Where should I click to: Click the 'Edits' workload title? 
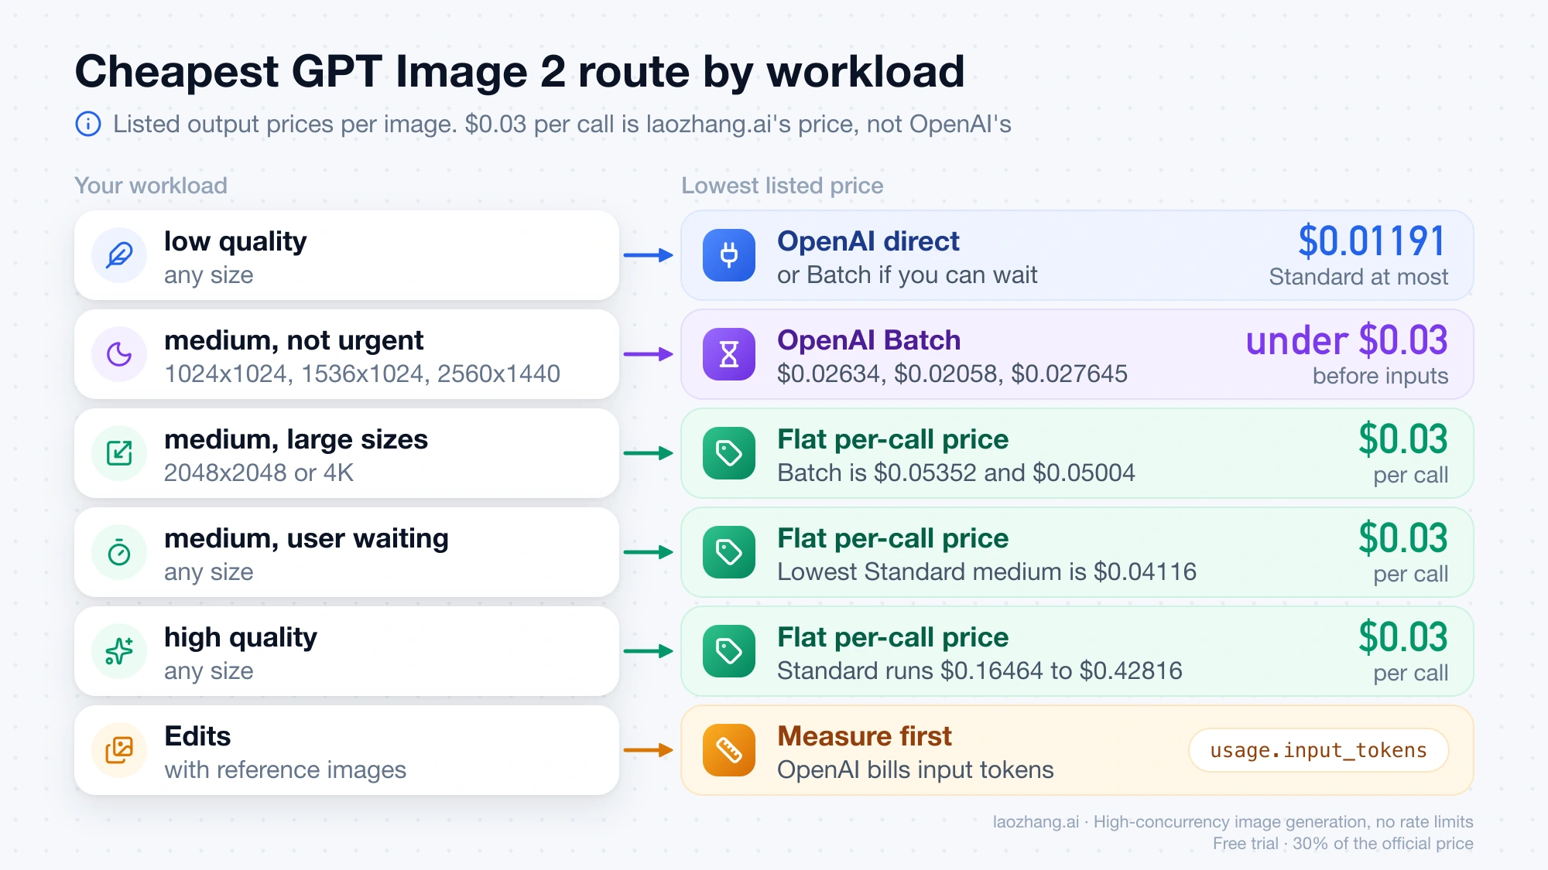point(197,736)
